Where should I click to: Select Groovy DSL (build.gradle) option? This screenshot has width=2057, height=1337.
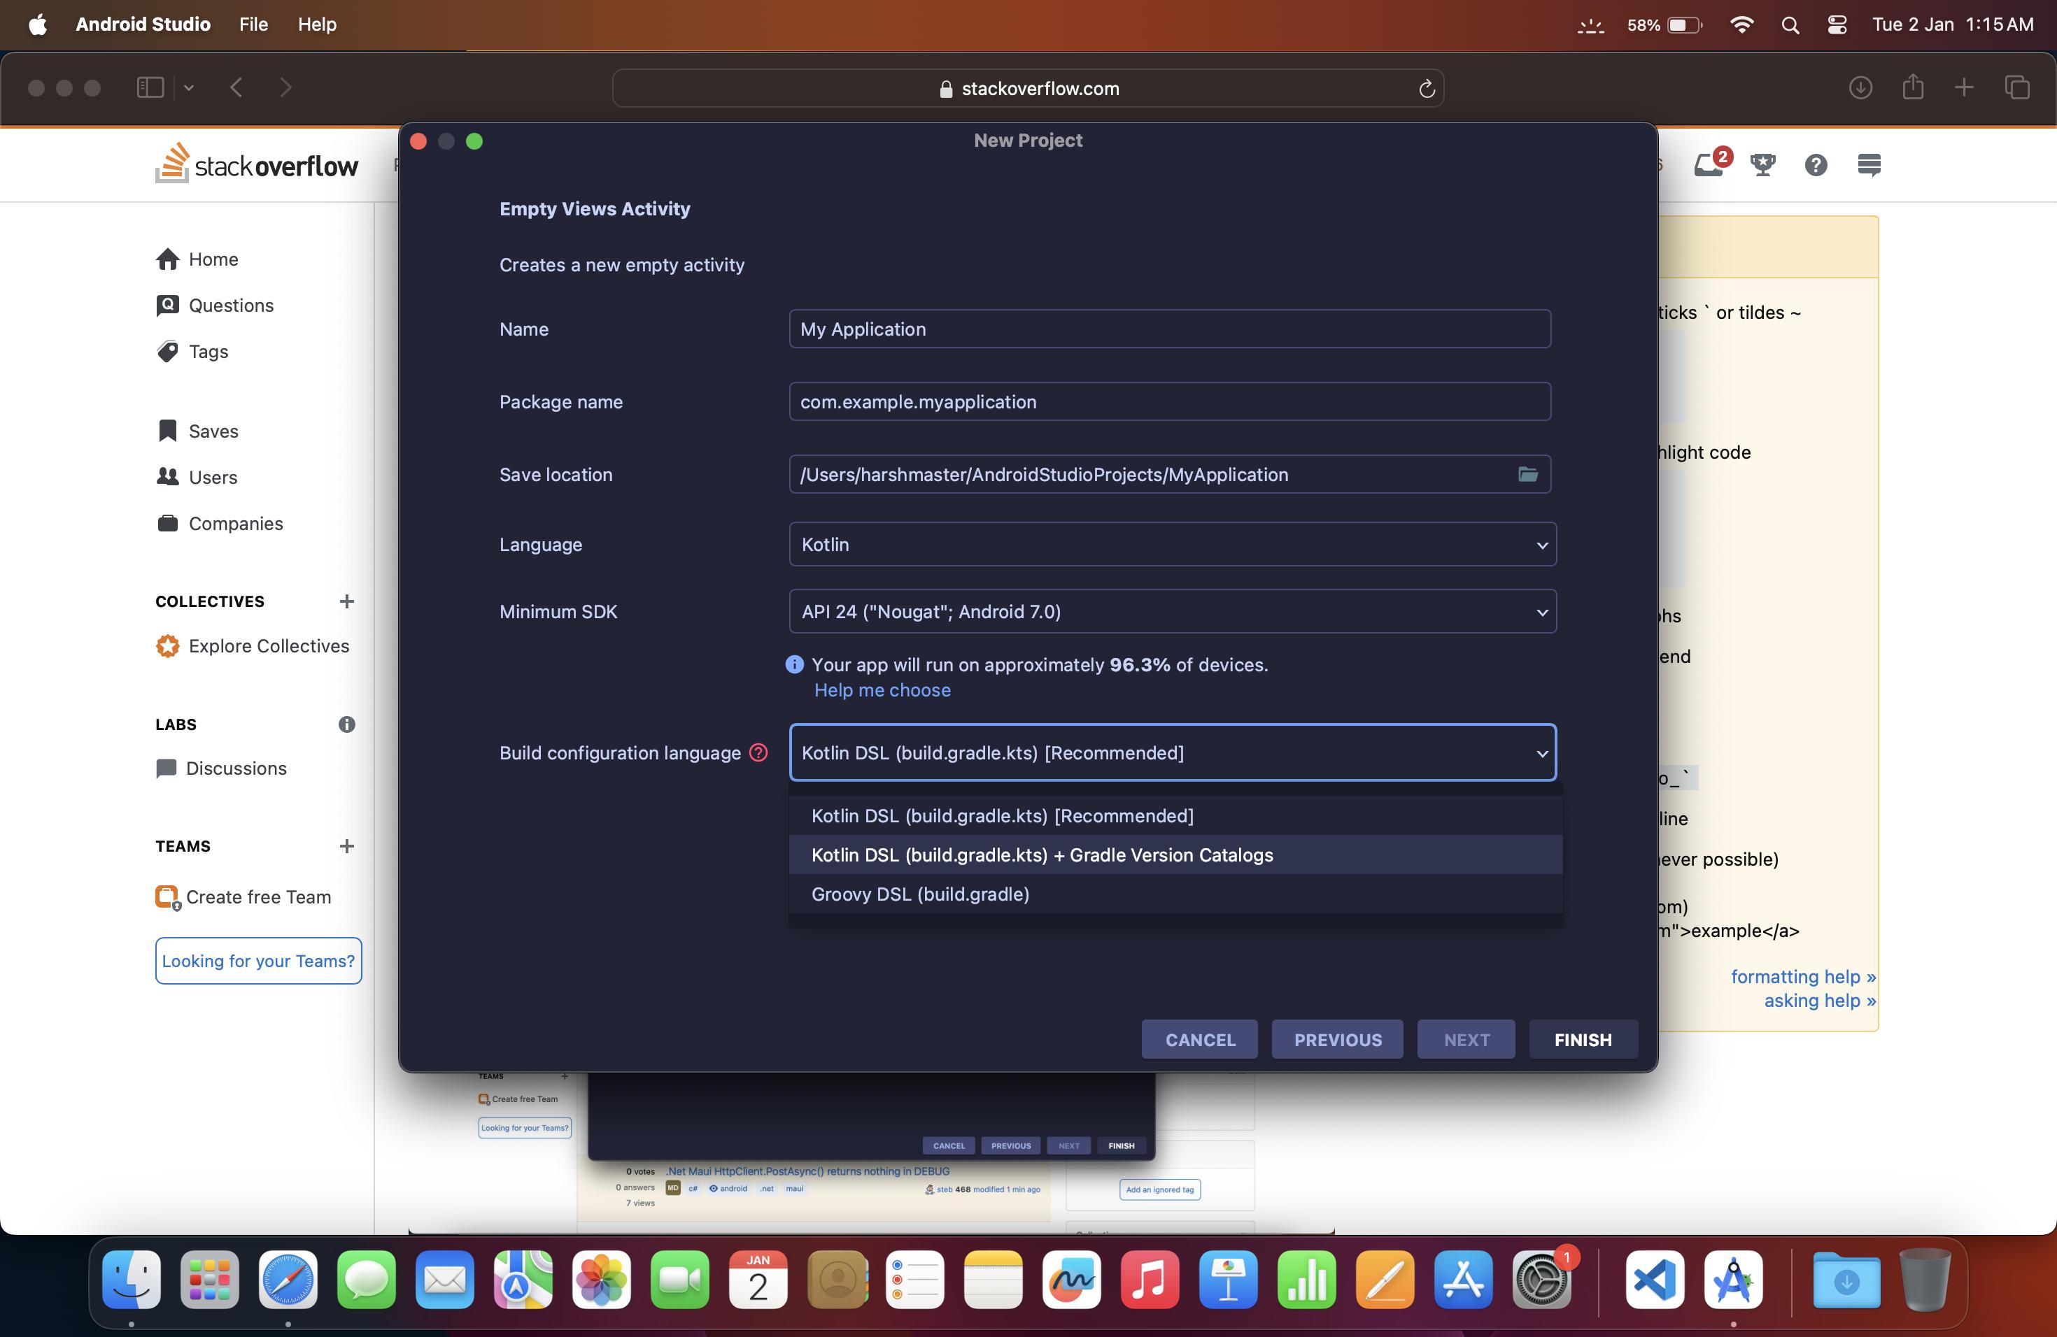[x=921, y=894]
